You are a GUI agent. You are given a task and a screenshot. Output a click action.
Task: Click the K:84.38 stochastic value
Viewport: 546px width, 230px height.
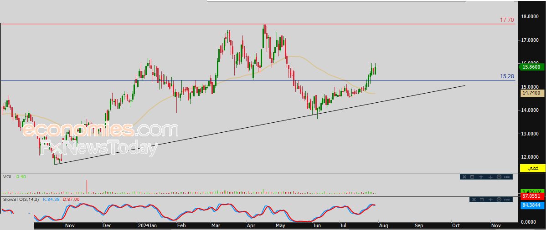tap(51, 200)
